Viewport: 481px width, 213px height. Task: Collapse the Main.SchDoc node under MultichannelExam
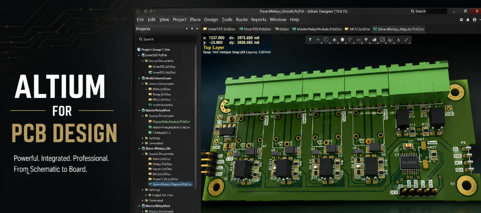point(146,89)
